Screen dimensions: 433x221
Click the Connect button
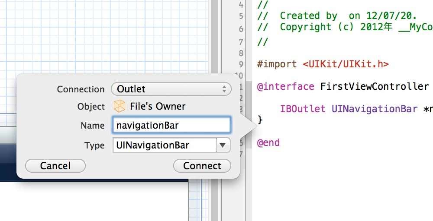(x=202, y=166)
